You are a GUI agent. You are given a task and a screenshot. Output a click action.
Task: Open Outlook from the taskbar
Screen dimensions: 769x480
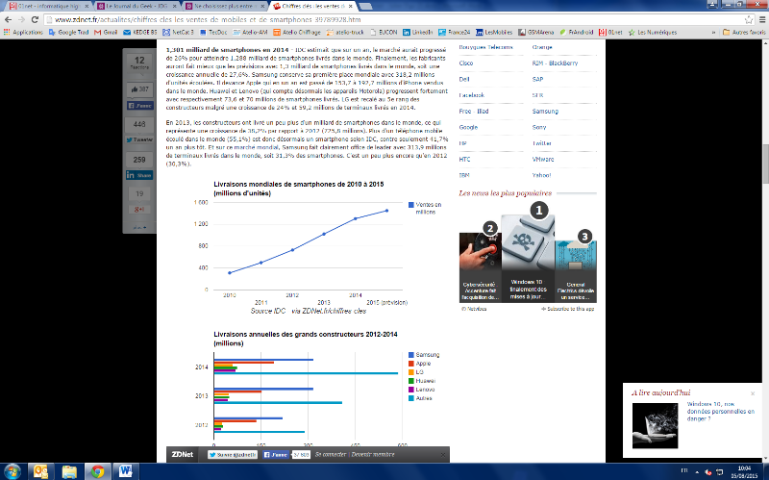[40, 471]
